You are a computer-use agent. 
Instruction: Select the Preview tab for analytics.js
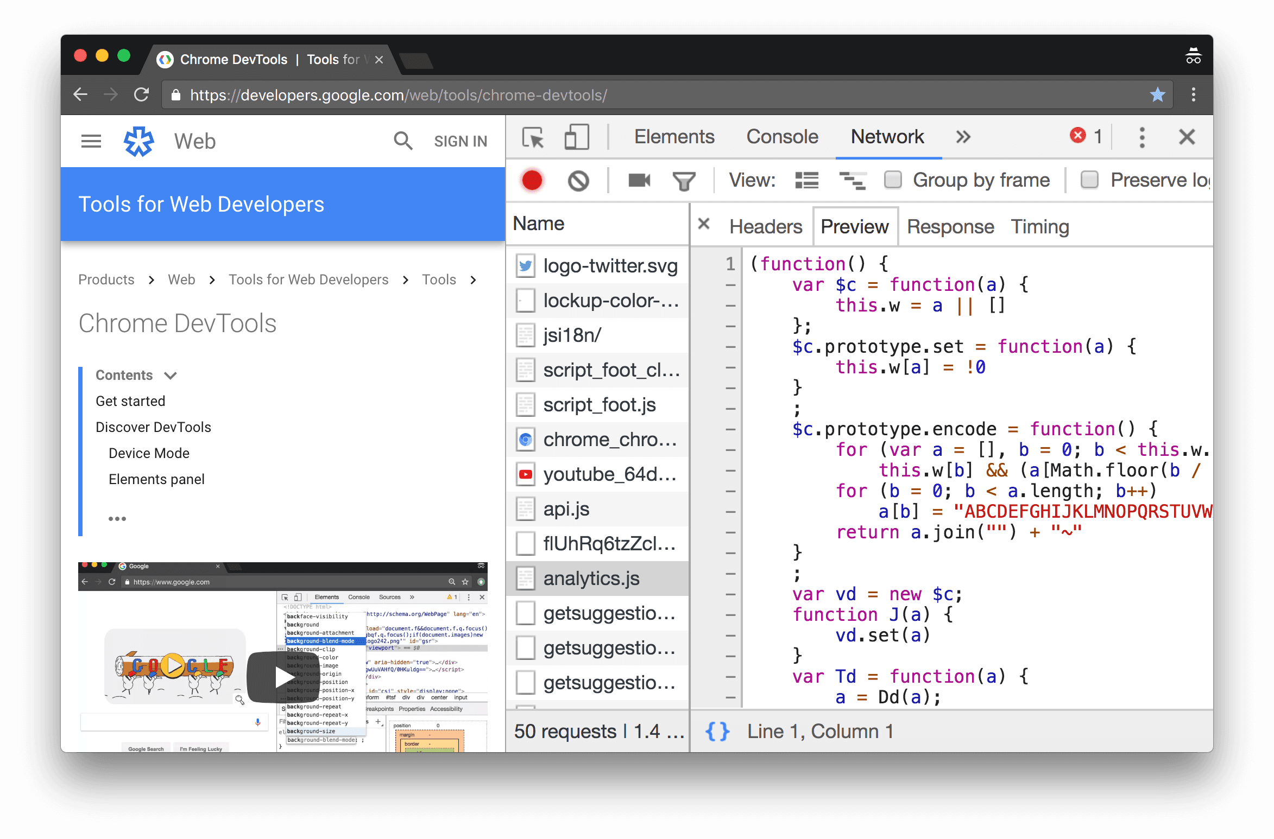click(x=853, y=227)
